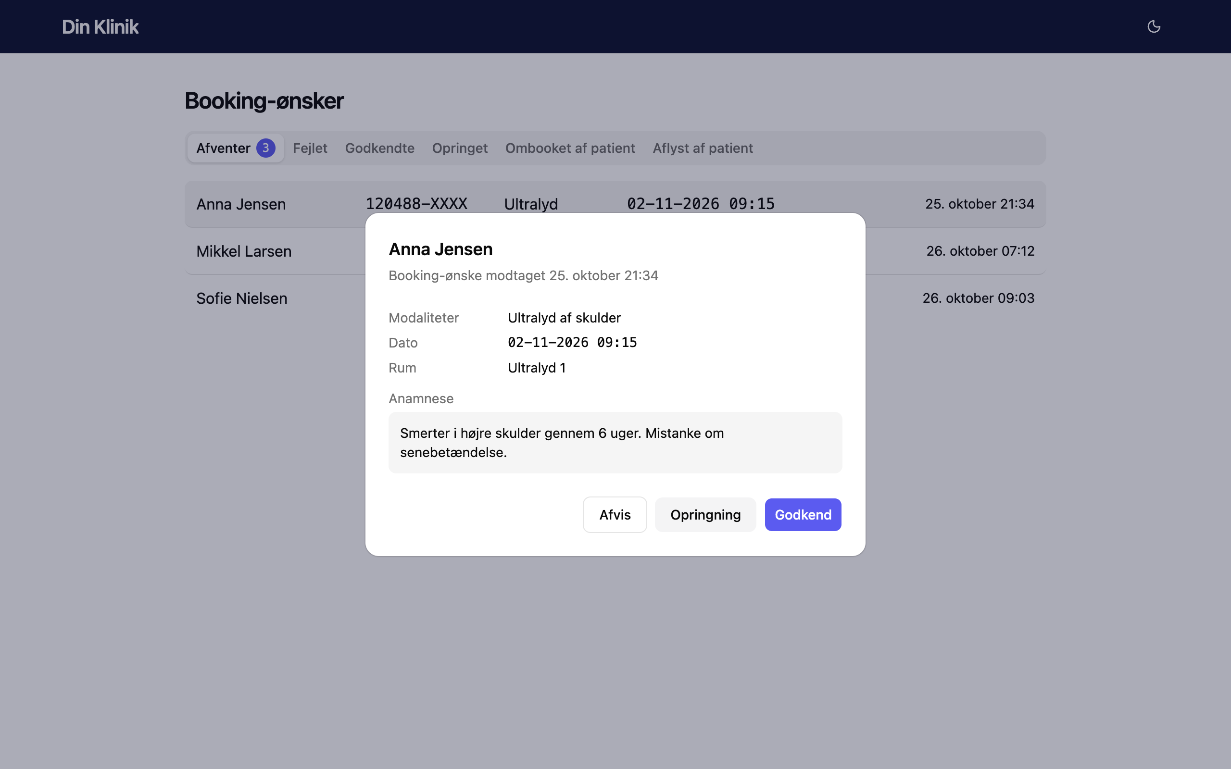Click the dialog title Anna Jensen
The image size is (1231, 769).
point(440,249)
